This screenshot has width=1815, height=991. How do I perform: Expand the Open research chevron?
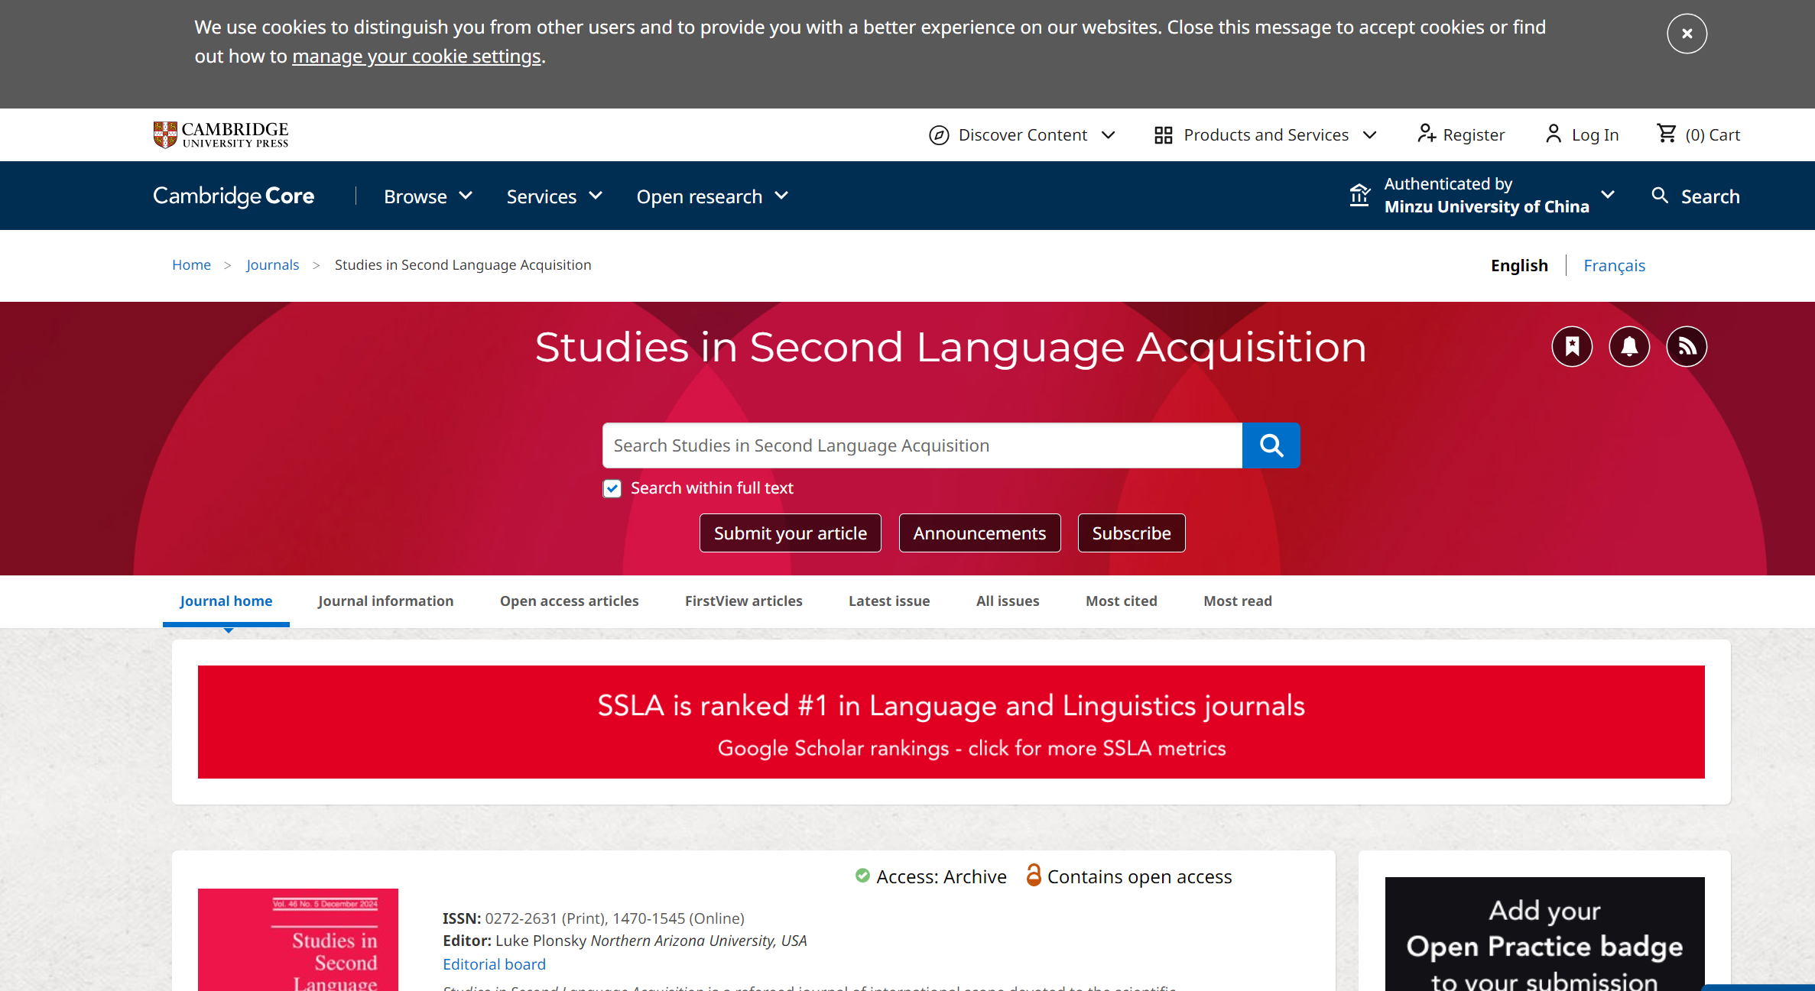781,196
